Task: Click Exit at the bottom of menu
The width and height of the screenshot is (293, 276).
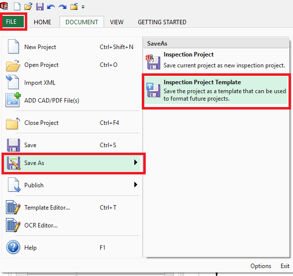Action: pos(285,266)
